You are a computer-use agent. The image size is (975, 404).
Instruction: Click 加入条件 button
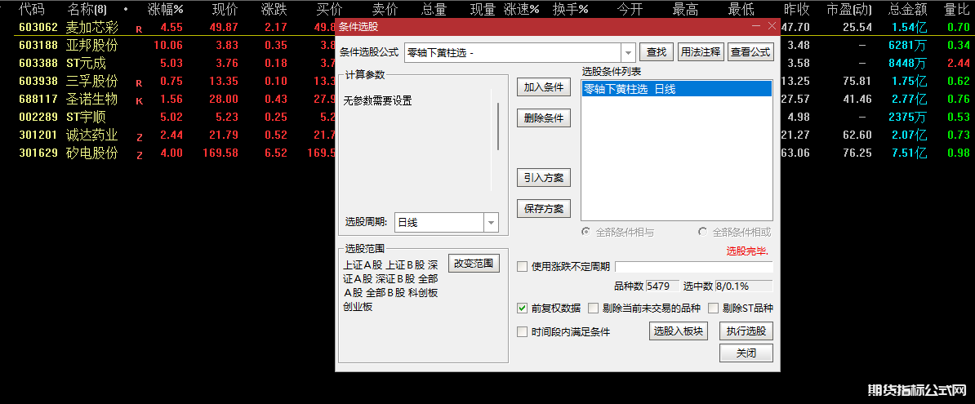click(544, 87)
